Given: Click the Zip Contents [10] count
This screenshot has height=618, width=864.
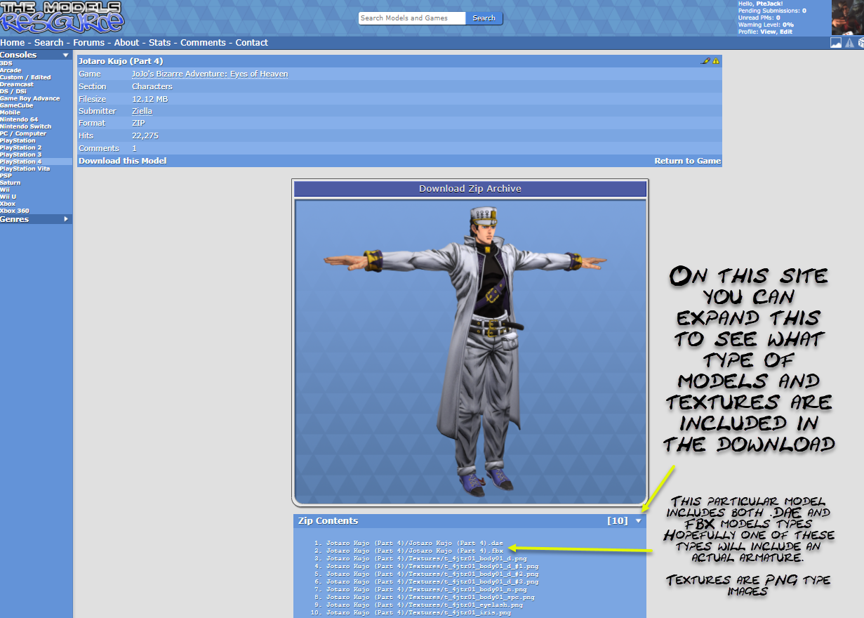Looking at the screenshot, I should coord(618,521).
